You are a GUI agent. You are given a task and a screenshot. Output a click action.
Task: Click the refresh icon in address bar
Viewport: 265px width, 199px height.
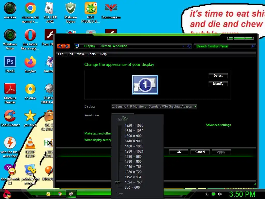189,46
